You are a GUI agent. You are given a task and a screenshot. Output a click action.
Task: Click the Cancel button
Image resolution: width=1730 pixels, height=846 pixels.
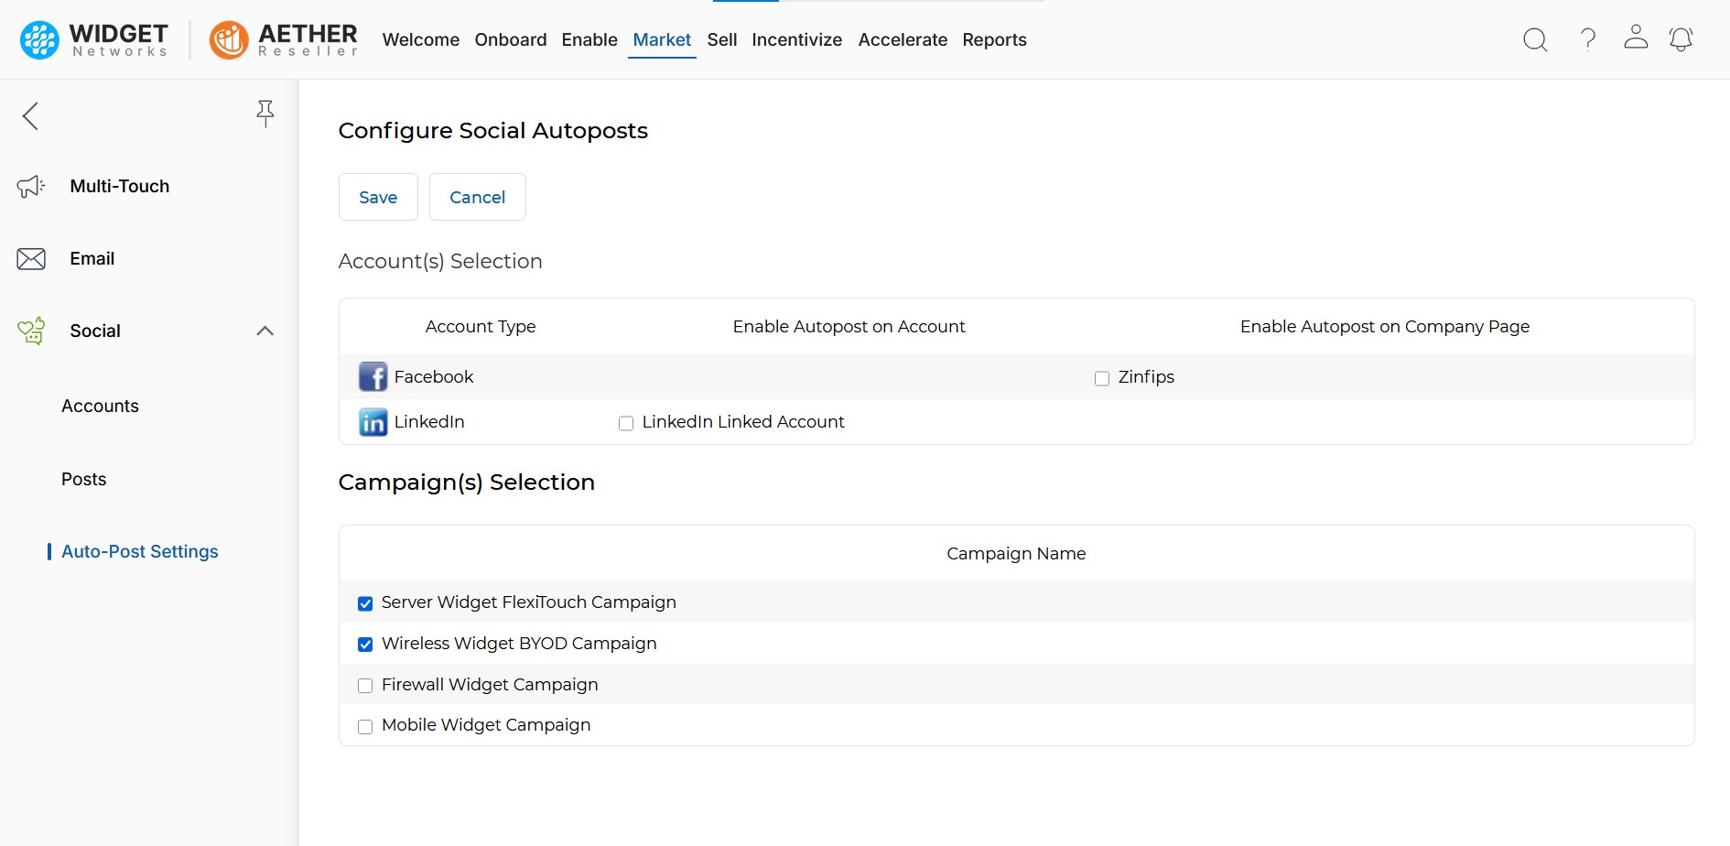(477, 197)
